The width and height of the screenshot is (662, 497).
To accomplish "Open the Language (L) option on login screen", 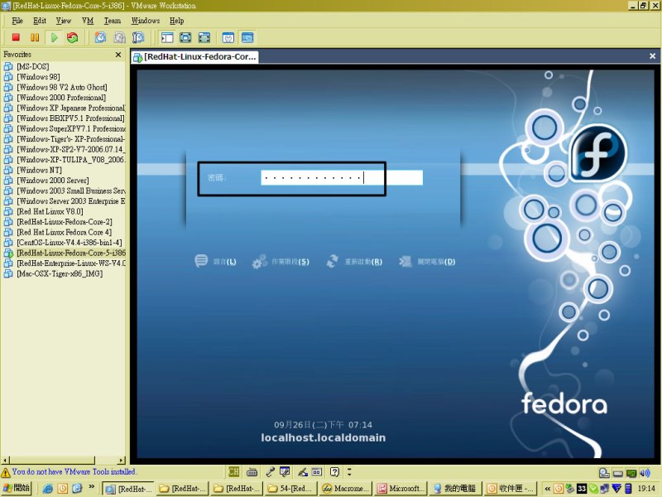I will (x=215, y=262).
